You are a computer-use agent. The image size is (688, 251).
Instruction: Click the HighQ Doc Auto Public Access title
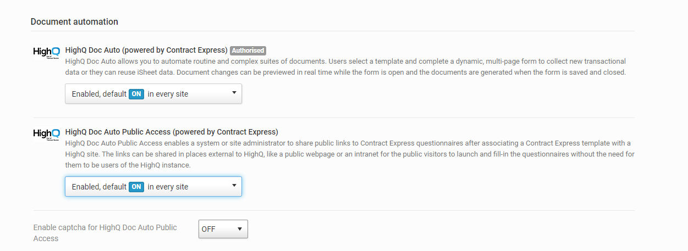(172, 132)
